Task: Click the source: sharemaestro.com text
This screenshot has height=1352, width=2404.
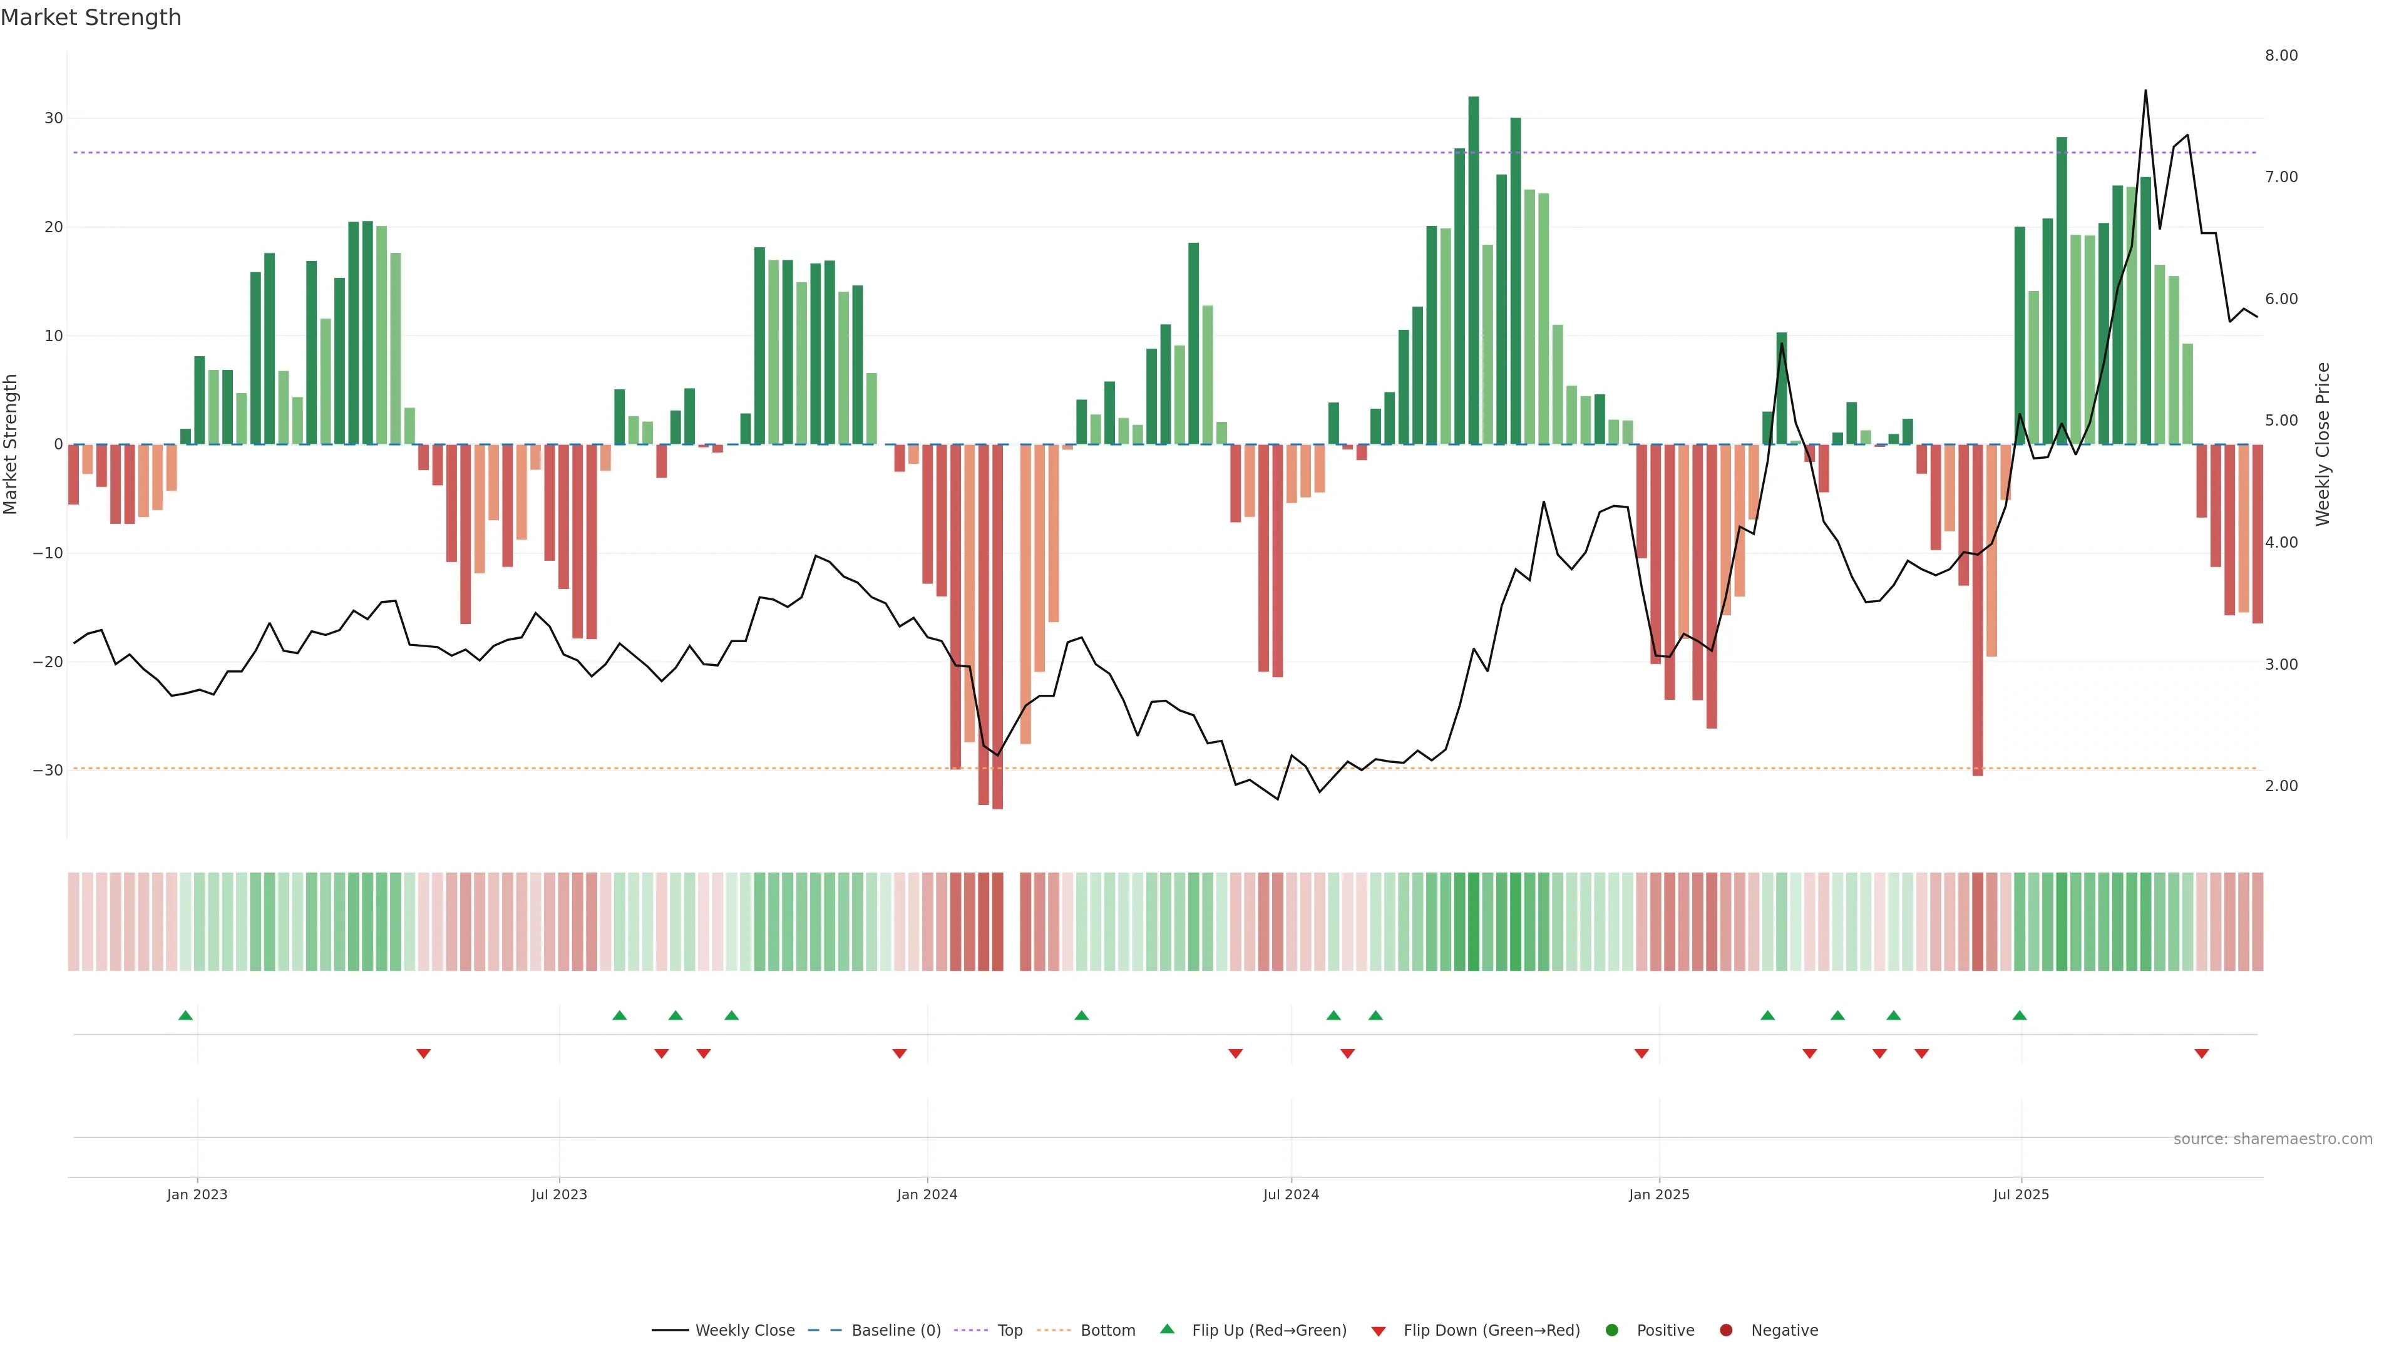Action: pyautogui.click(x=2273, y=1139)
